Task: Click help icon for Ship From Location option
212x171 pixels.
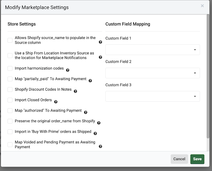Action: 101,57
